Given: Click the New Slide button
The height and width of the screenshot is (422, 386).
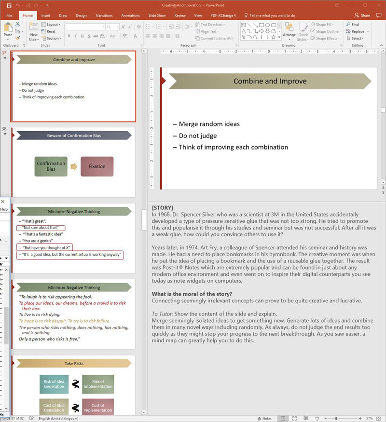Looking at the screenshot, I should tap(34, 32).
